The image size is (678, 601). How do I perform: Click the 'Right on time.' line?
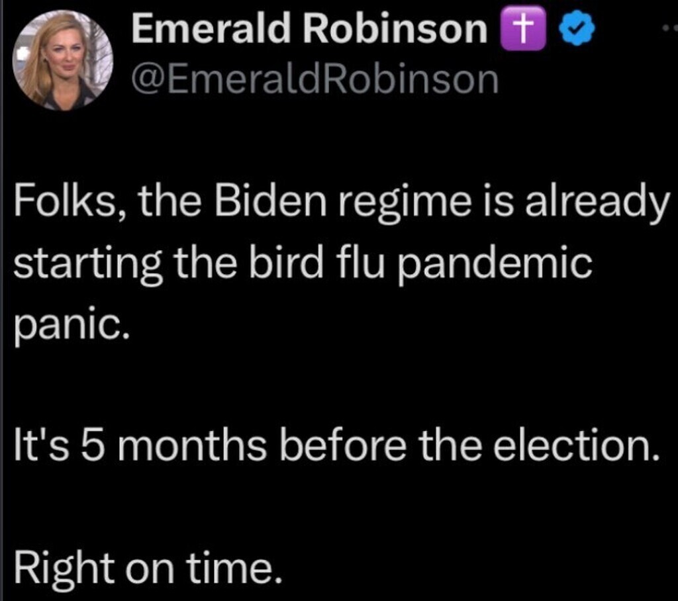click(x=148, y=569)
